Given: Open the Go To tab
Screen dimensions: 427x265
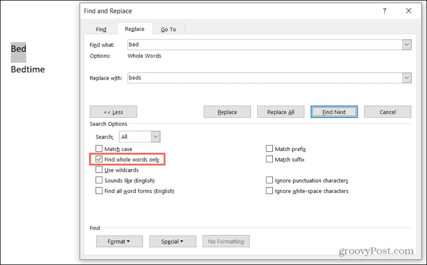Looking at the screenshot, I should coord(169,29).
